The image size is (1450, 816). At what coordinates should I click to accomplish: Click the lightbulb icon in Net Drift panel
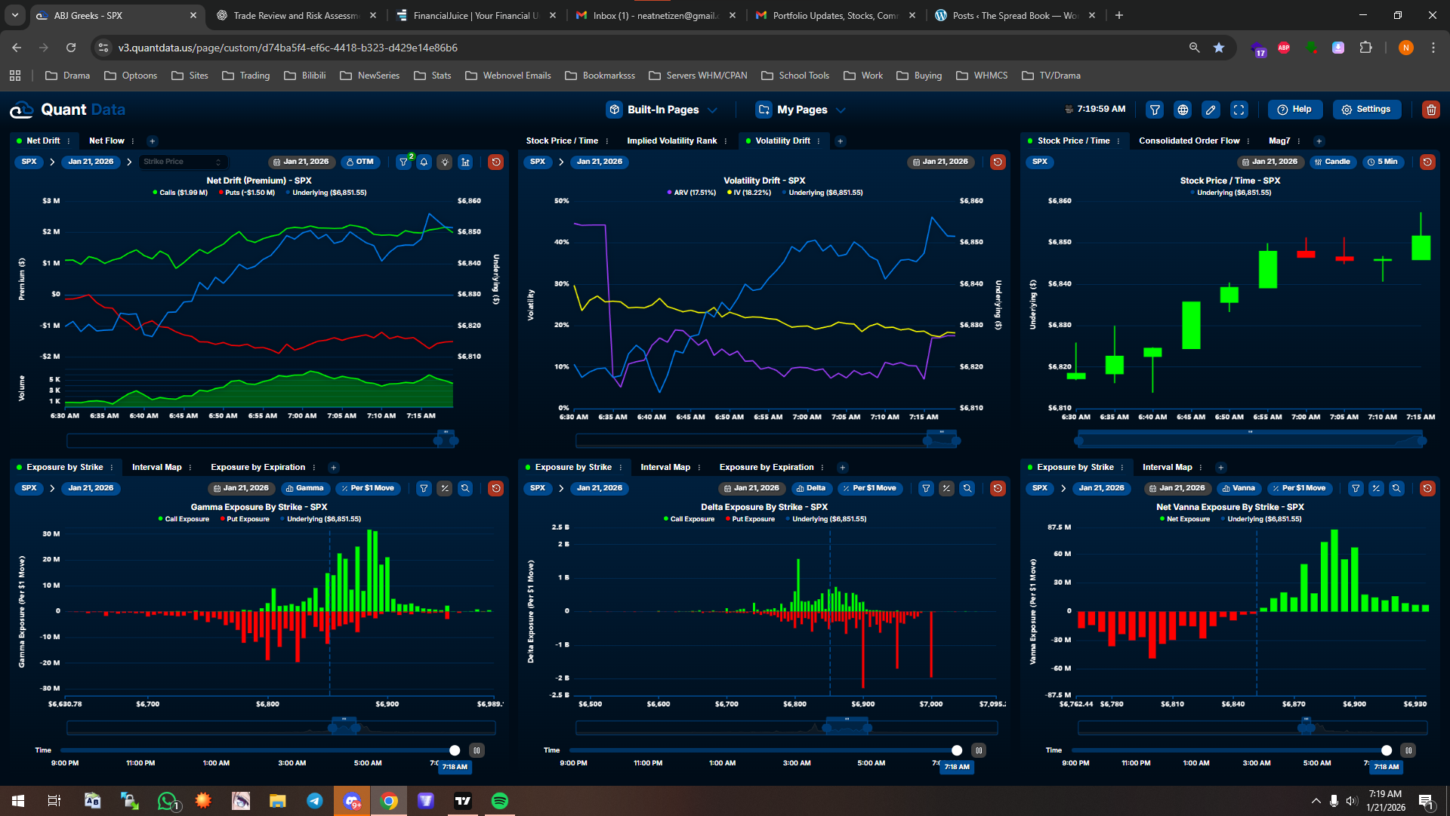(x=445, y=162)
